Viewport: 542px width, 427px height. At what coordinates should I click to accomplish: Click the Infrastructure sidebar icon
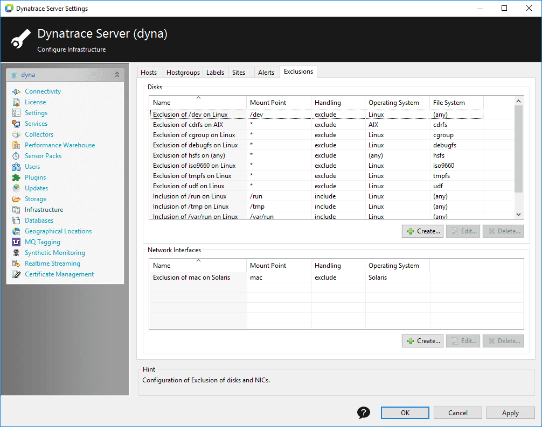[16, 210]
